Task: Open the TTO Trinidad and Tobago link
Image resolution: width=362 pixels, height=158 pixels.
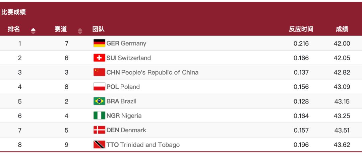Action: 143,145
